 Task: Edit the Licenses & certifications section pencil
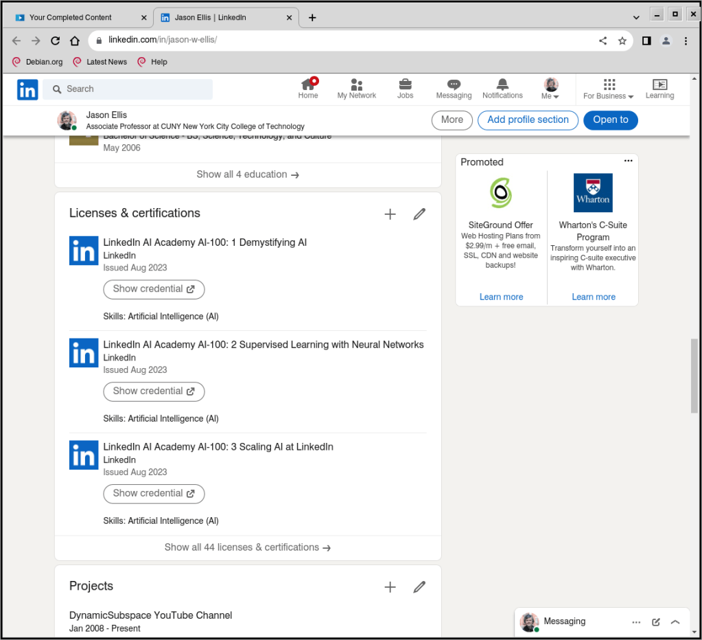pyautogui.click(x=419, y=214)
